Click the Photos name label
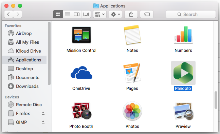The image size is (220, 134). pyautogui.click(x=132, y=127)
